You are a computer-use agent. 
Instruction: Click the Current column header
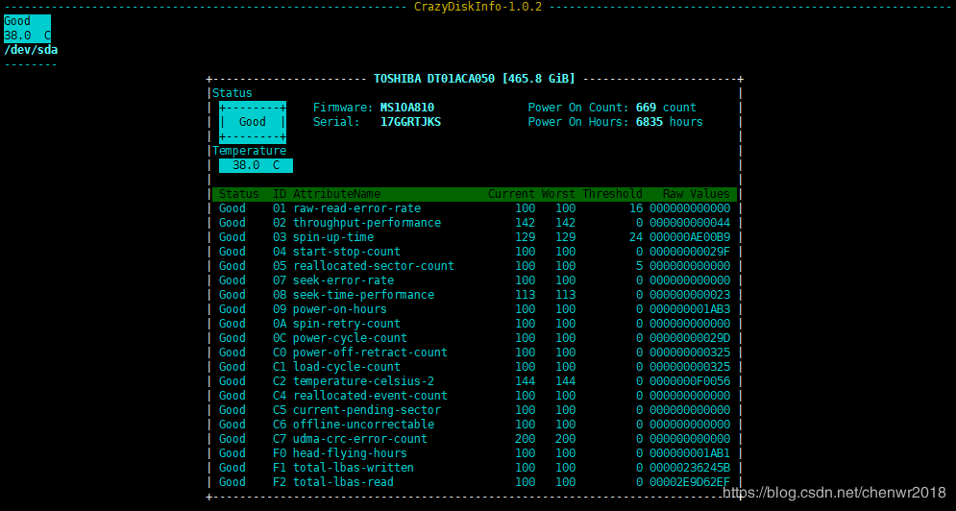coord(511,194)
